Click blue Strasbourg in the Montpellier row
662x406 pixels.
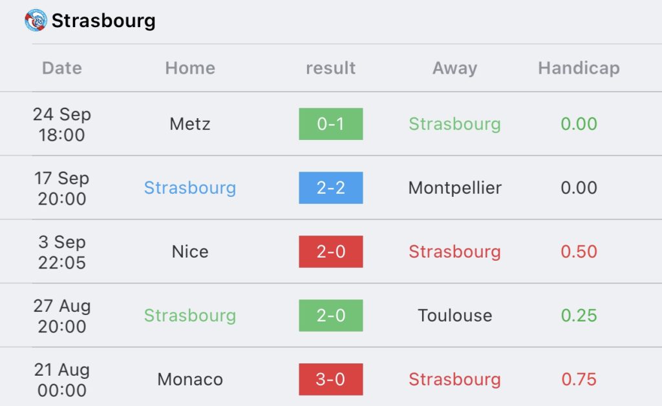(190, 188)
